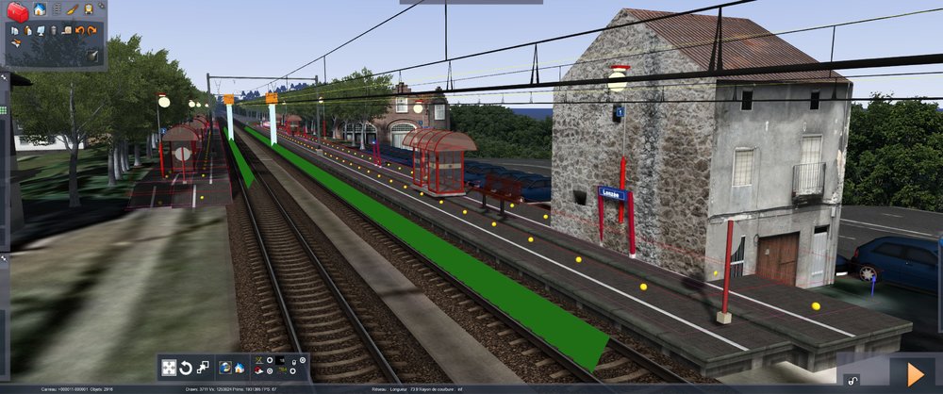943x394 pixels.
Task: Click the globe world mode icon
Action: coord(225,368)
